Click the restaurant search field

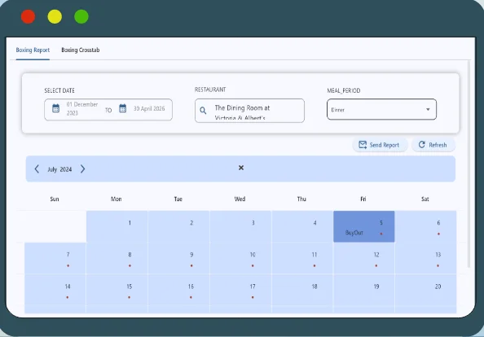[x=249, y=111]
